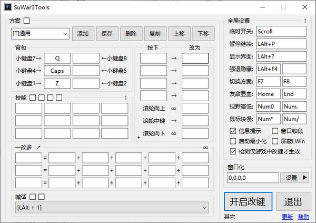Screen dimensions: 316x223
Task: Enable the 窗口锁鼠 checkbox
Action: click(275, 131)
